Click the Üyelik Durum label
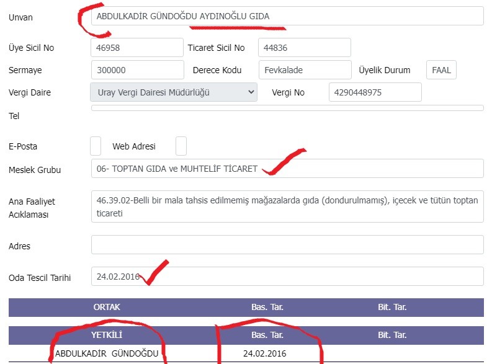 click(x=385, y=70)
